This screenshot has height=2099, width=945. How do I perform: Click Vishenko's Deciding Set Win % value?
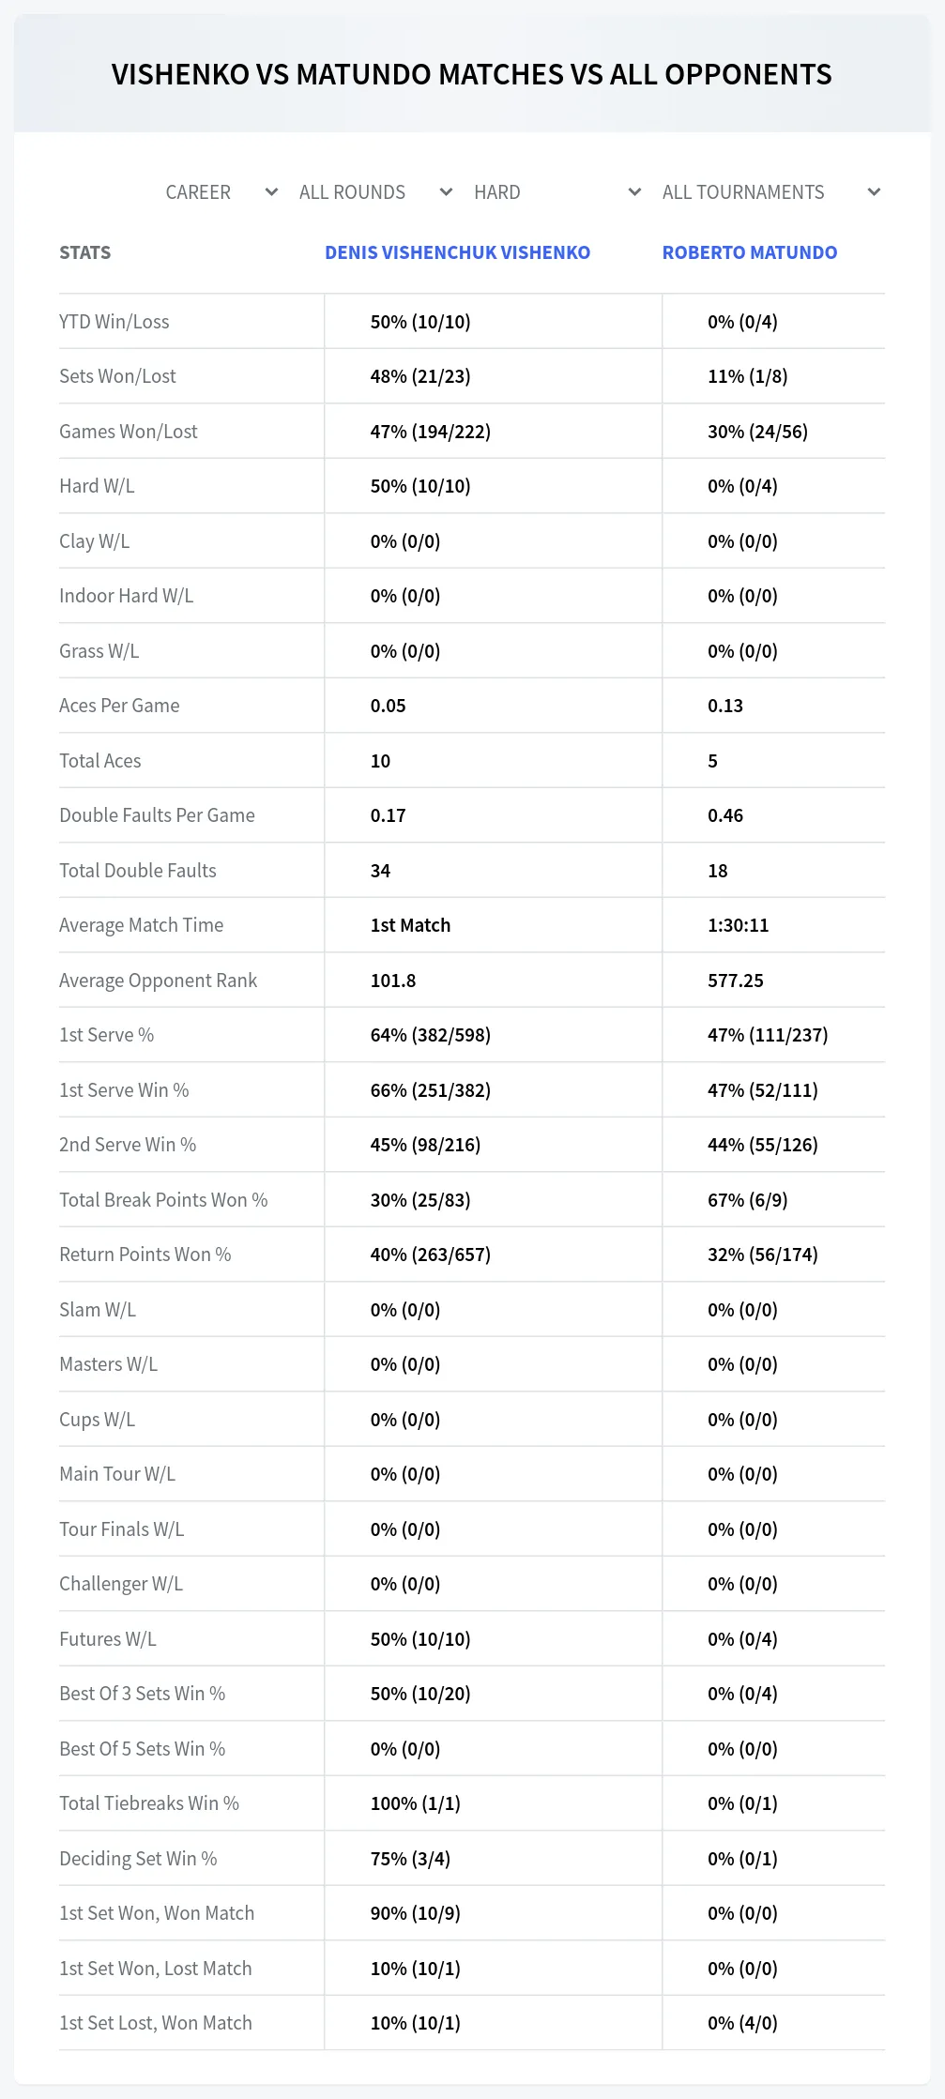click(x=410, y=1859)
